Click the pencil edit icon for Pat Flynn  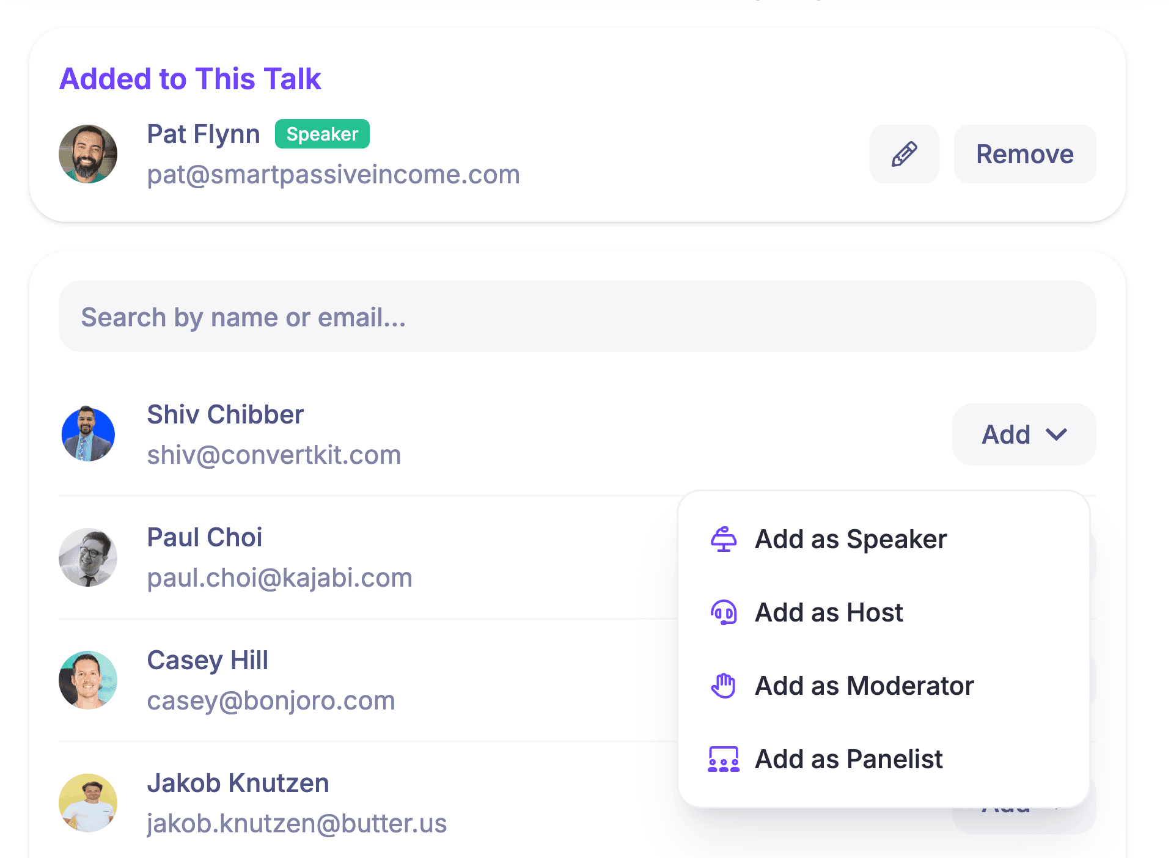pos(904,154)
